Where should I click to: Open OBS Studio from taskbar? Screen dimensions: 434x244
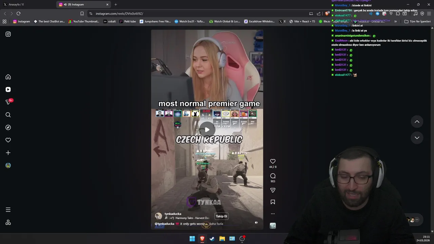[x=242, y=239]
